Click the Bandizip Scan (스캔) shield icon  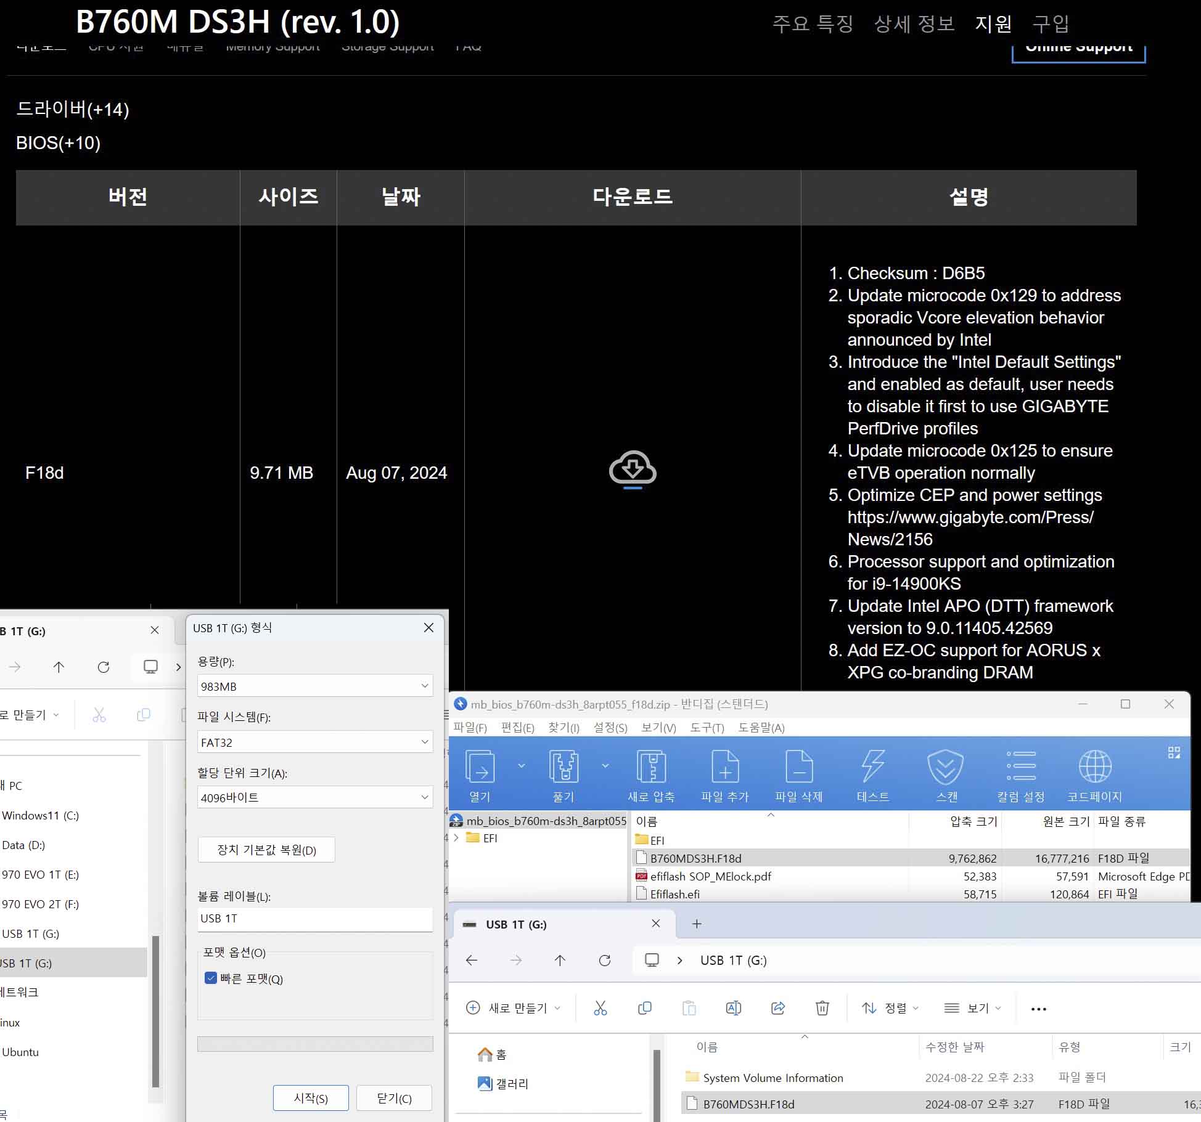[x=946, y=766]
